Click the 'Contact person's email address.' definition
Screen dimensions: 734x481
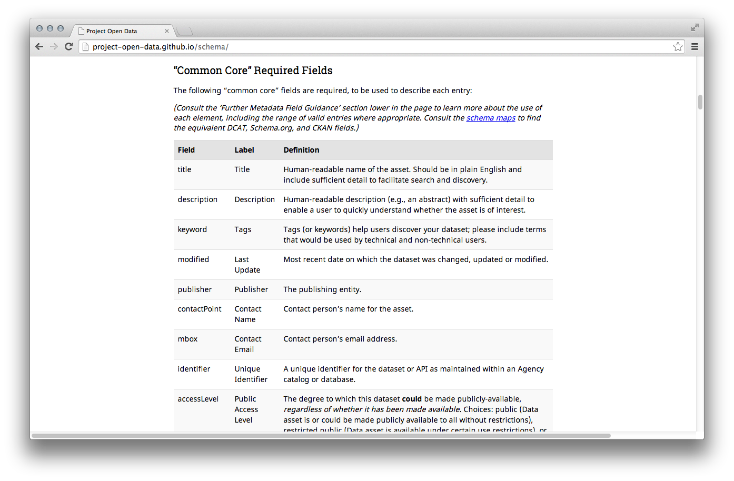tap(340, 339)
